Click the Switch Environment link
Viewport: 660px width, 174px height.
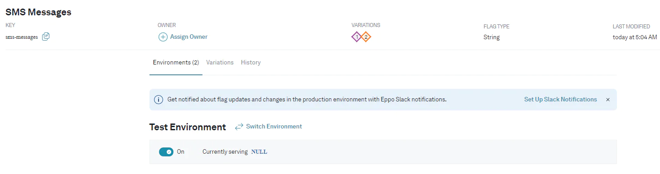[274, 127]
